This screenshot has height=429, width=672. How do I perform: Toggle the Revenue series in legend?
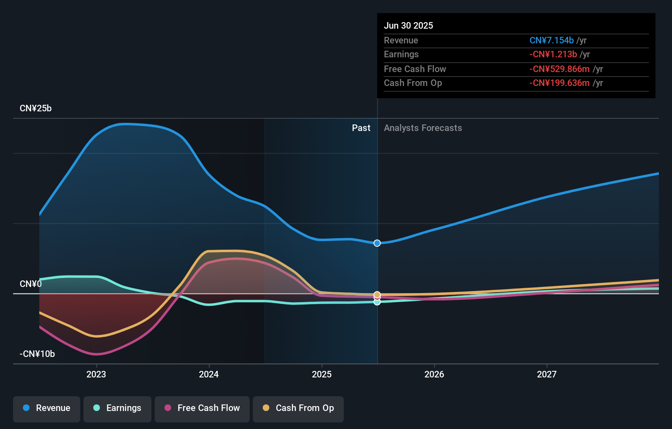pos(47,409)
